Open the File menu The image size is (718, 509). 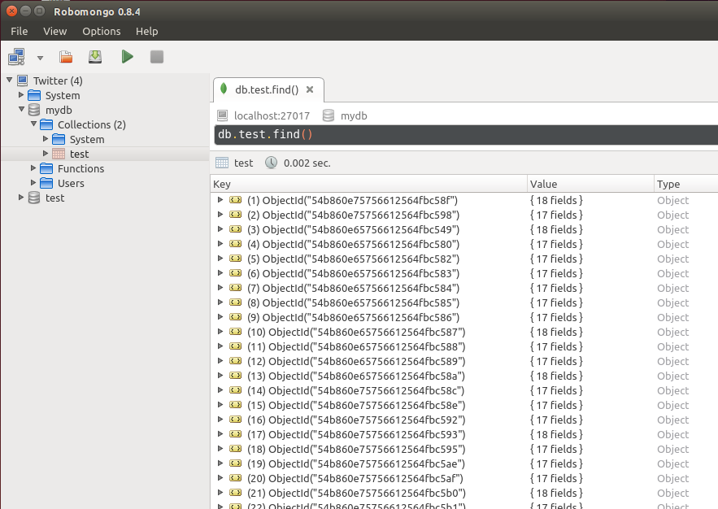click(x=20, y=31)
